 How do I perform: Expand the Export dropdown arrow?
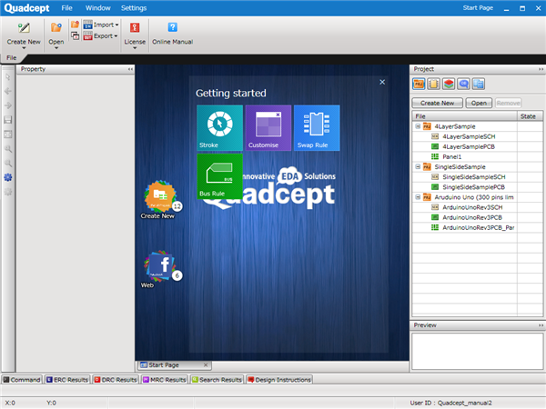click(116, 35)
